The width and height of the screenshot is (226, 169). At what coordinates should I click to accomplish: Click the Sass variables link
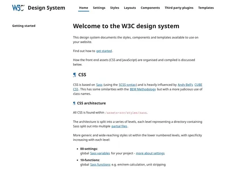pos(100,153)
